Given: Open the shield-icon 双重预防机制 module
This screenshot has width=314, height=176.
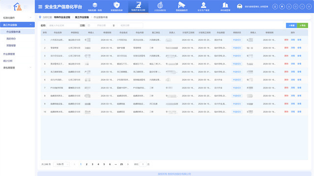Looking at the screenshot, I should [x=117, y=6].
